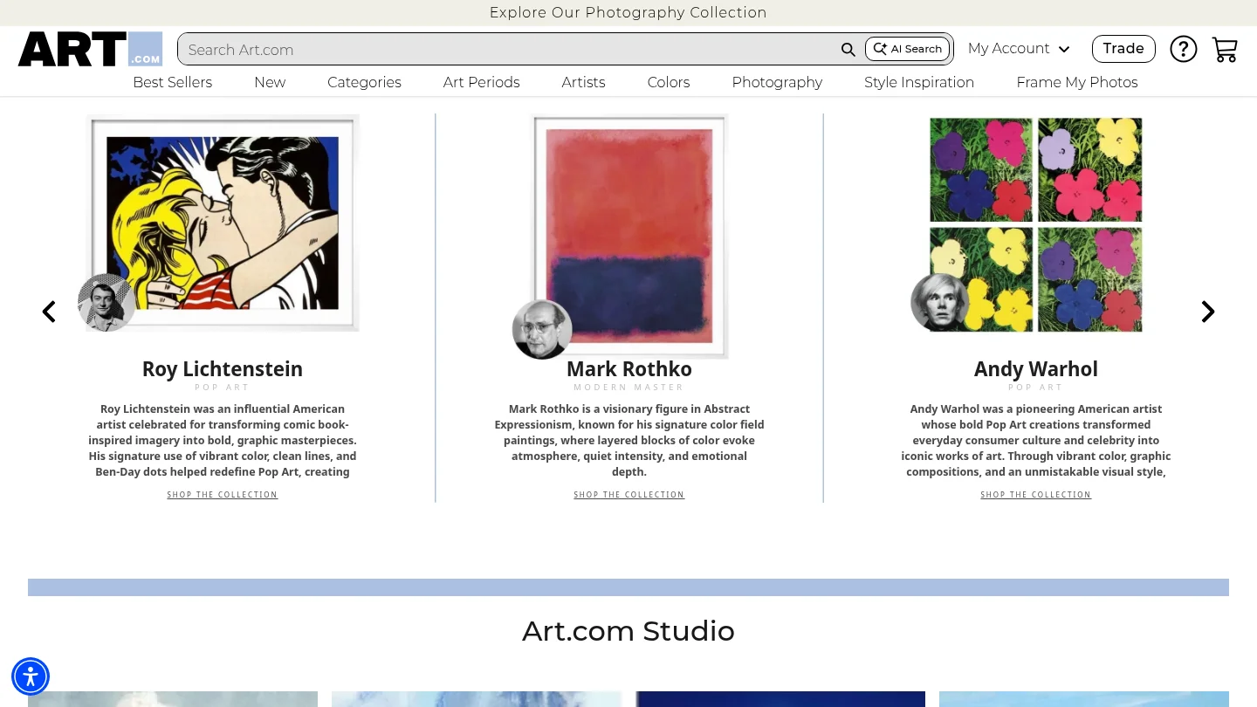Open the Categories menu

(x=364, y=82)
